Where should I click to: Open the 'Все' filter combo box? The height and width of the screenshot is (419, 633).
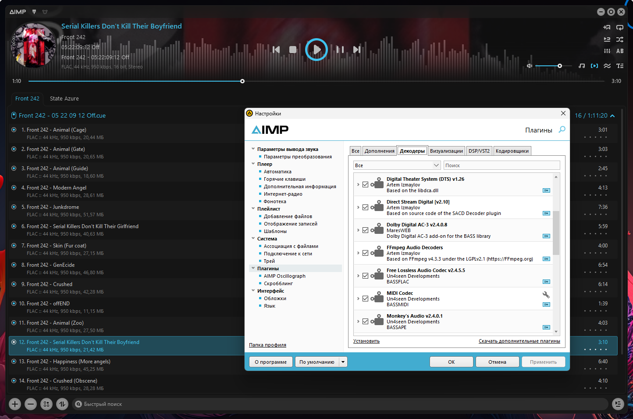[397, 165]
